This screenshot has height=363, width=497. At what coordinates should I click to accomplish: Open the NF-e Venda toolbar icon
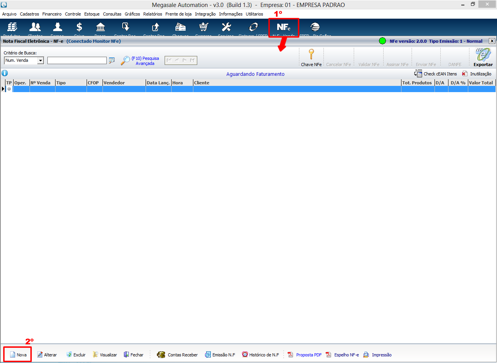pos(283,27)
